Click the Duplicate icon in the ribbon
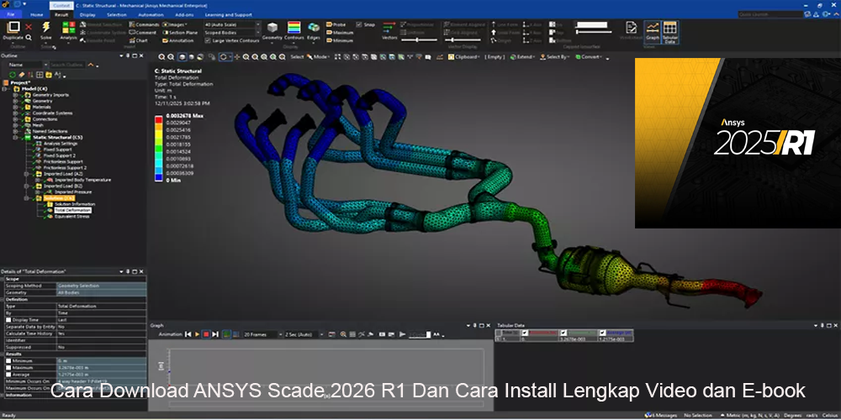Screen dimensions: 841x420 (13, 28)
